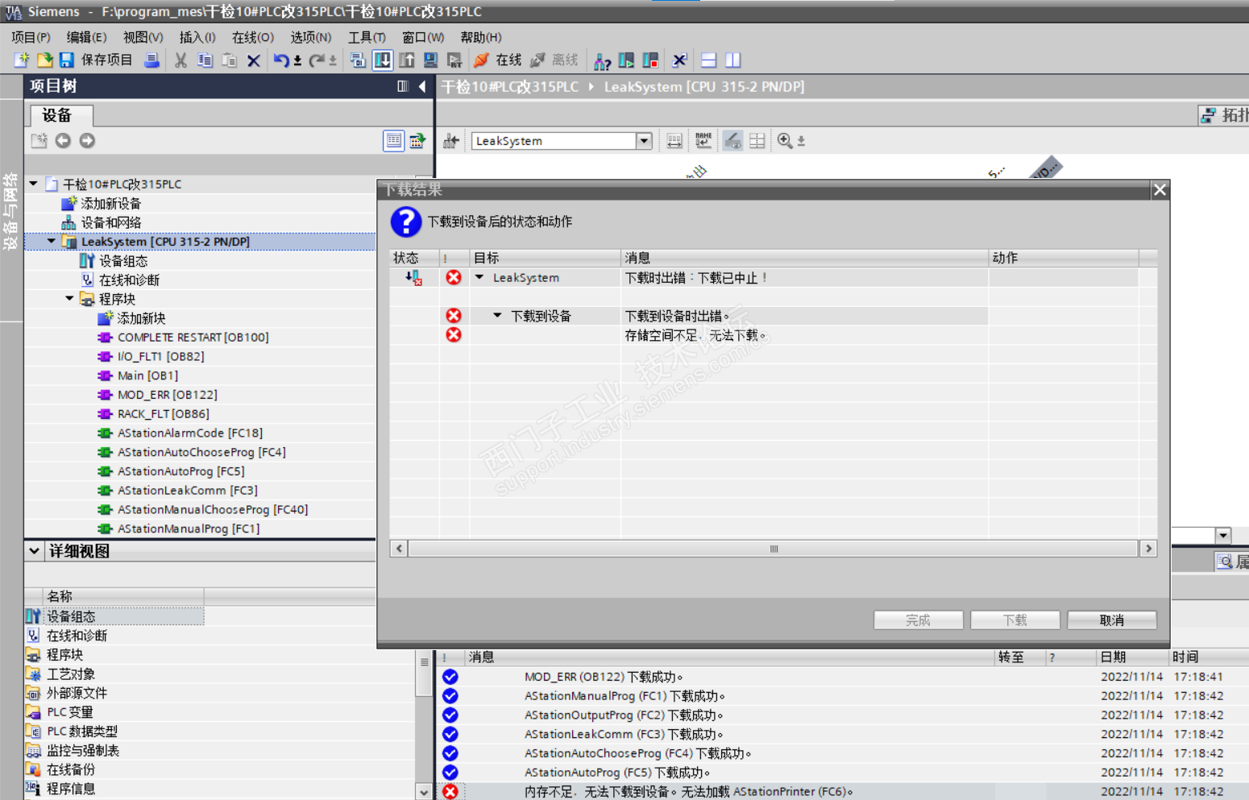Select the 设备 tab in project tree
The image size is (1249, 800).
[61, 115]
